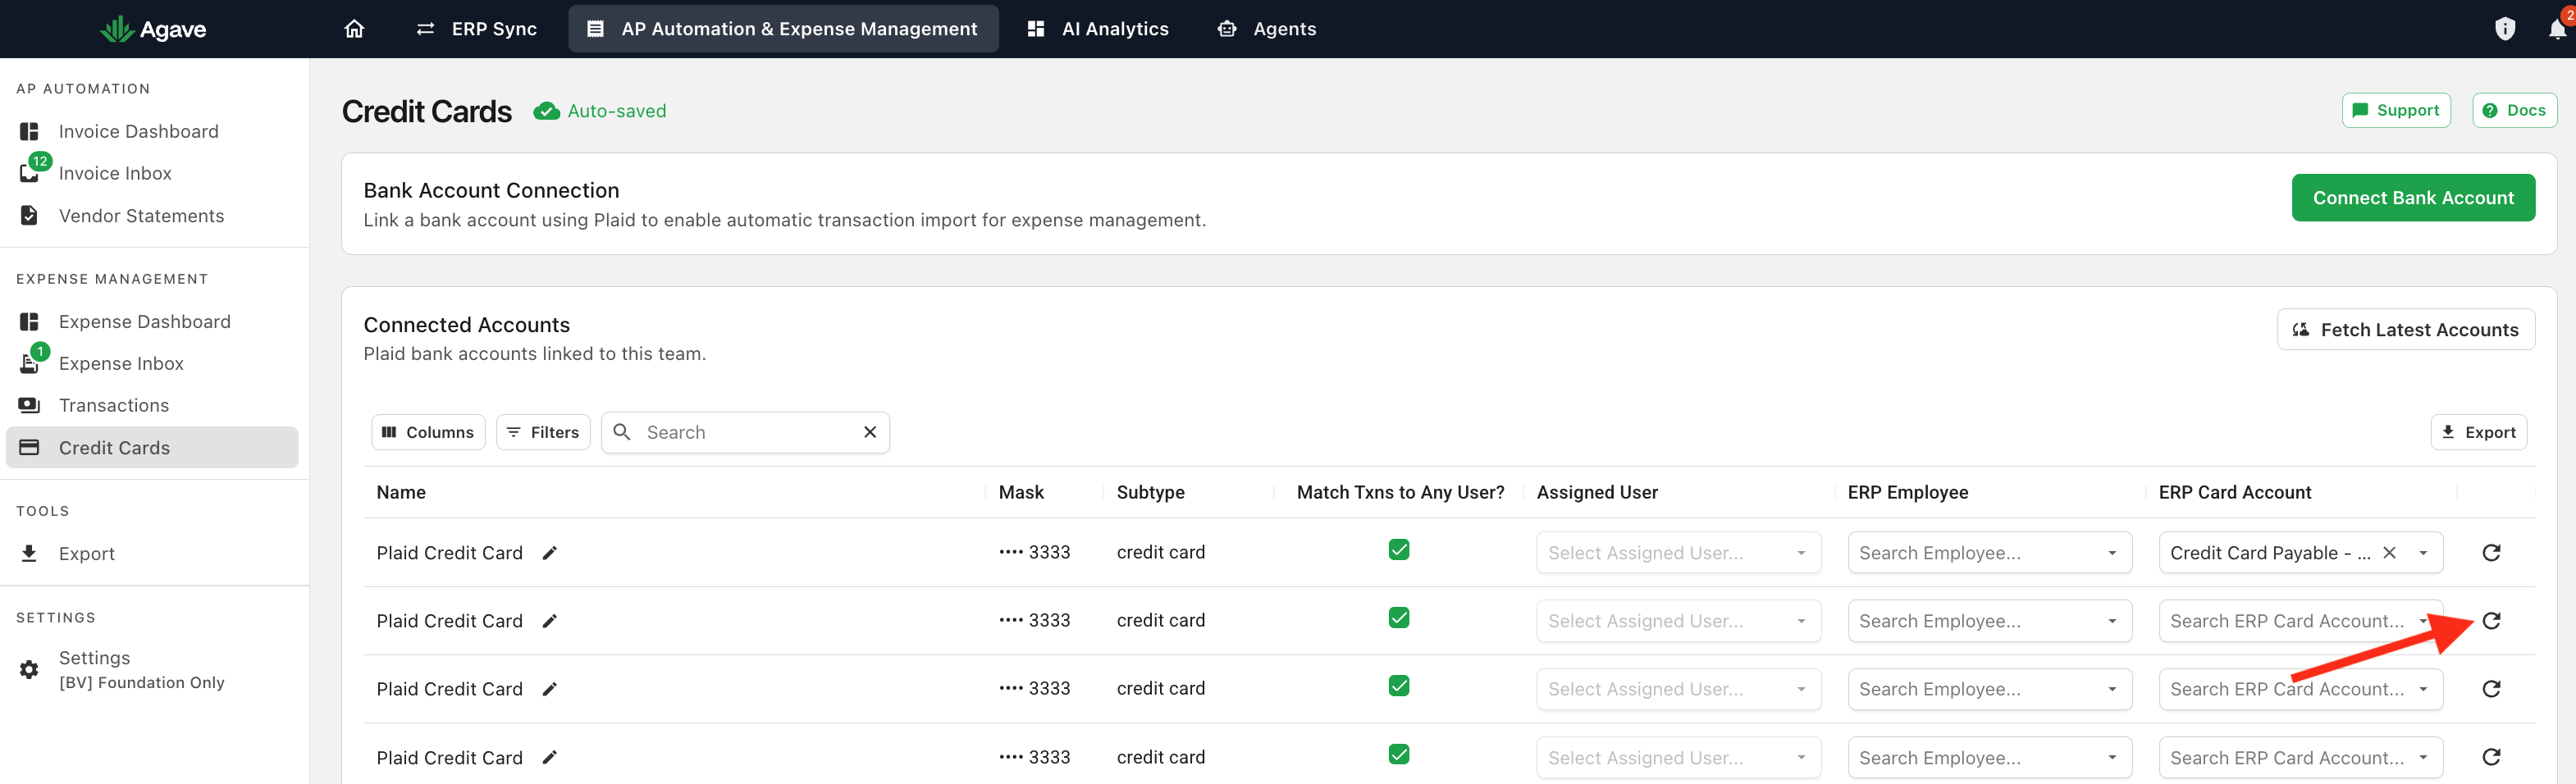Open the Filters button
Screen dimensions: 2576x784
tap(543, 432)
